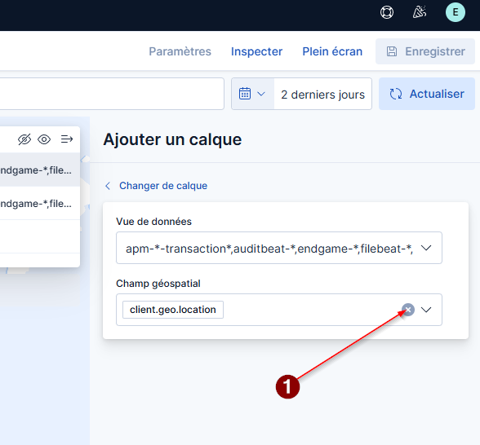Switch to Plein écran mode
This screenshot has width=480, height=445.
click(x=332, y=51)
